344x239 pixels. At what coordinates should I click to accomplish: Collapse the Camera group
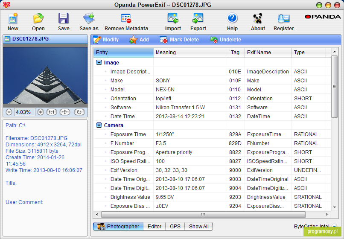[x=99, y=125]
